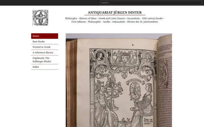Go to Printed in Greek

click(x=45, y=47)
